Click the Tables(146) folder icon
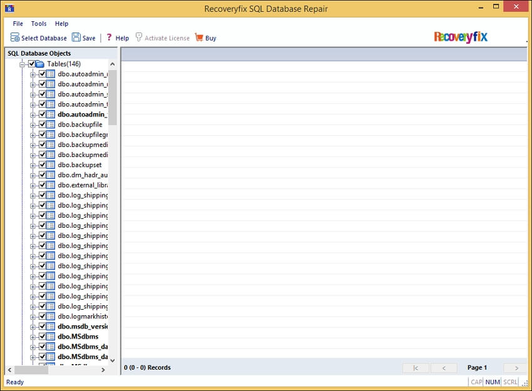The image size is (532, 391). coord(40,64)
